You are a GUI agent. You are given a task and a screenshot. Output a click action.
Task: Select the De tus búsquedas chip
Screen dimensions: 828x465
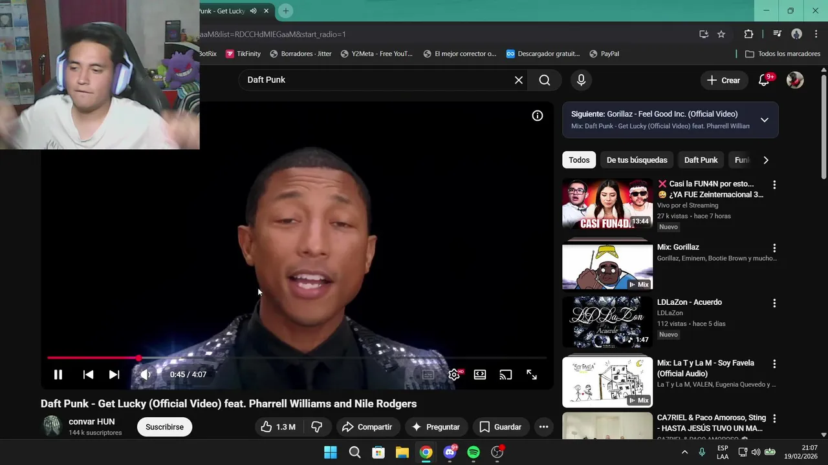pyautogui.click(x=637, y=160)
